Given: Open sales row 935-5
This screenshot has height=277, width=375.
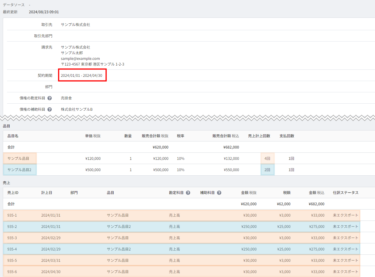Looking at the screenshot, I should click(x=182, y=260).
